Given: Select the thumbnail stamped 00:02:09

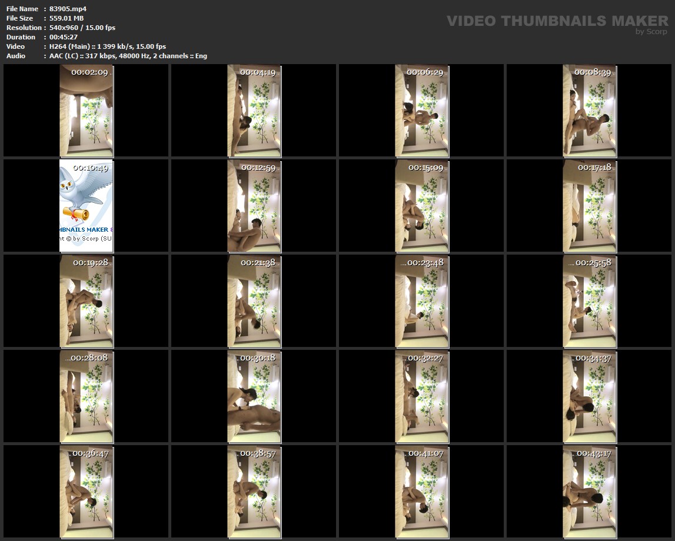Looking at the screenshot, I should (x=86, y=111).
